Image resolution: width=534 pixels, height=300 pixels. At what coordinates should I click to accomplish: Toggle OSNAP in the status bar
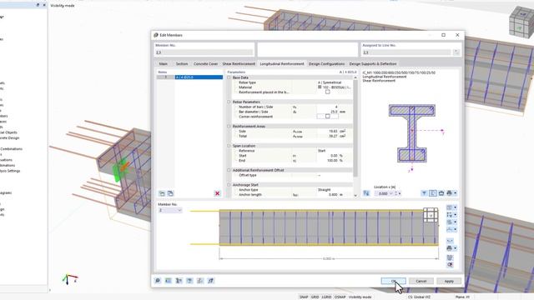coord(340,297)
